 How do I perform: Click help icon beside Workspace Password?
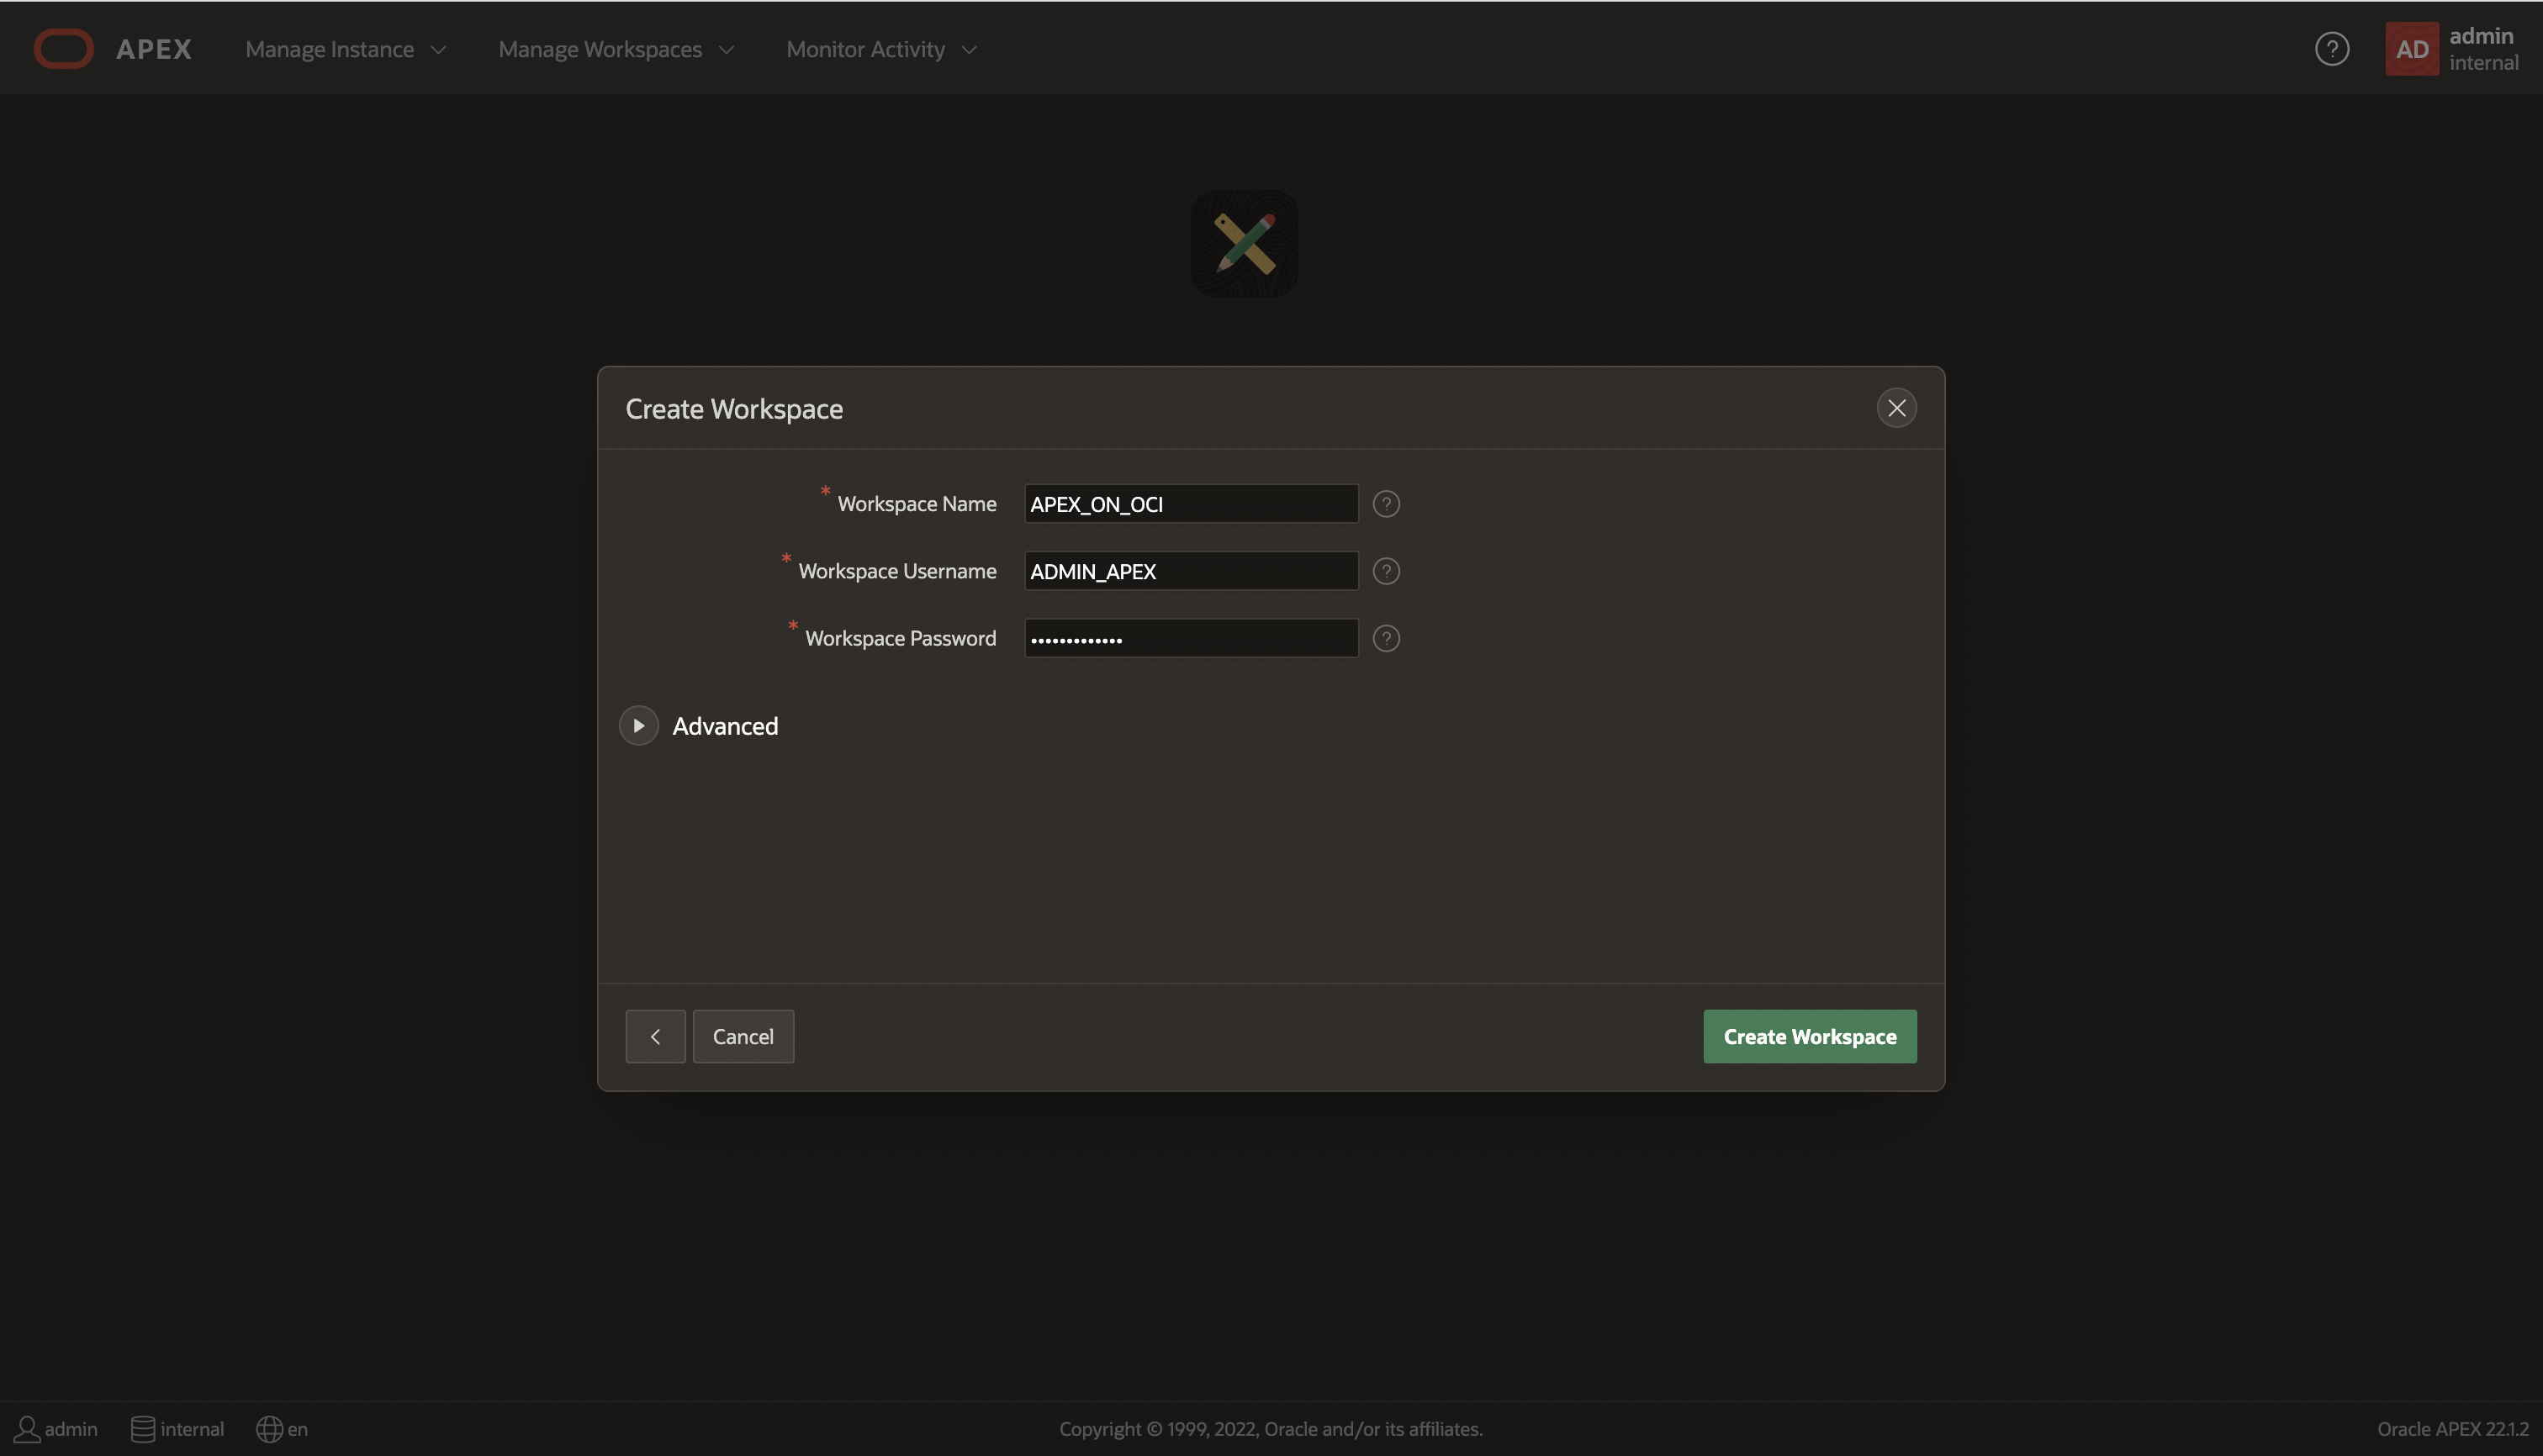[x=1386, y=638]
